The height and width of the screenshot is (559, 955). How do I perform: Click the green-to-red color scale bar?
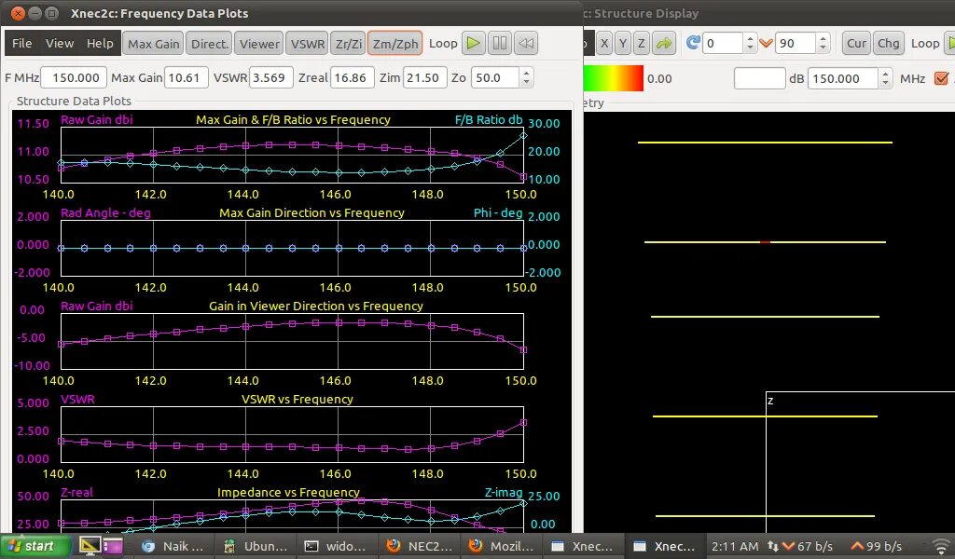click(x=614, y=78)
